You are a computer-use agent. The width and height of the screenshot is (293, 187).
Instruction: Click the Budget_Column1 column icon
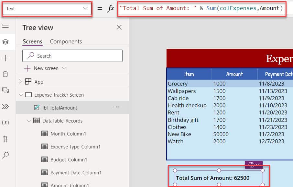click(x=45, y=159)
